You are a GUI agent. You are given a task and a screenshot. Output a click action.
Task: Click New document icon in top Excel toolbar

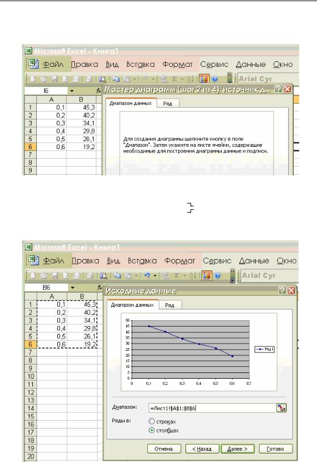(33, 79)
